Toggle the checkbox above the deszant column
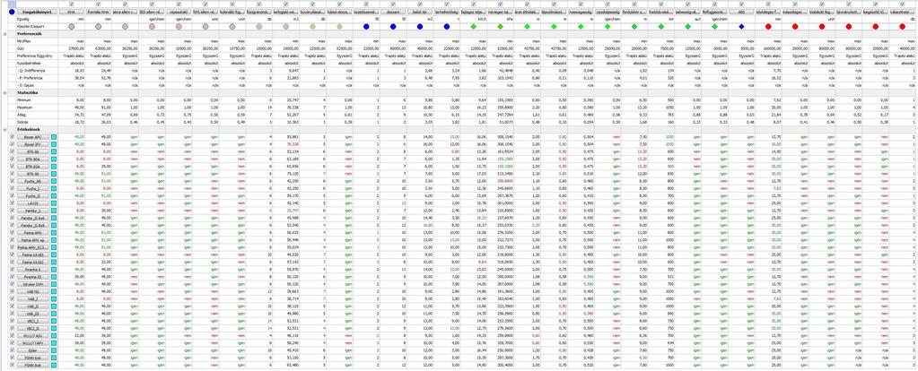The image size is (918, 371). tap(393, 4)
